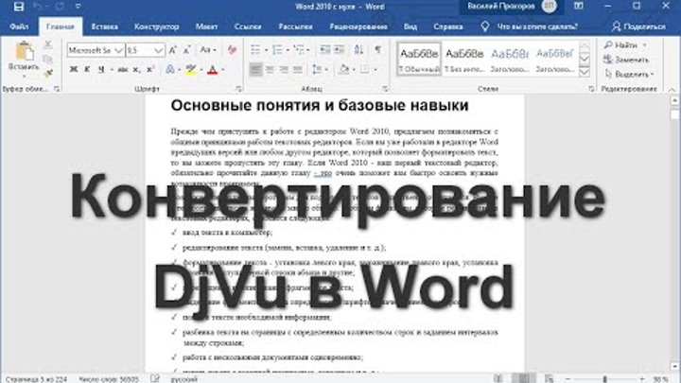Click the Поделиться (Share) button
The width and height of the screenshot is (681, 383).
638,26
